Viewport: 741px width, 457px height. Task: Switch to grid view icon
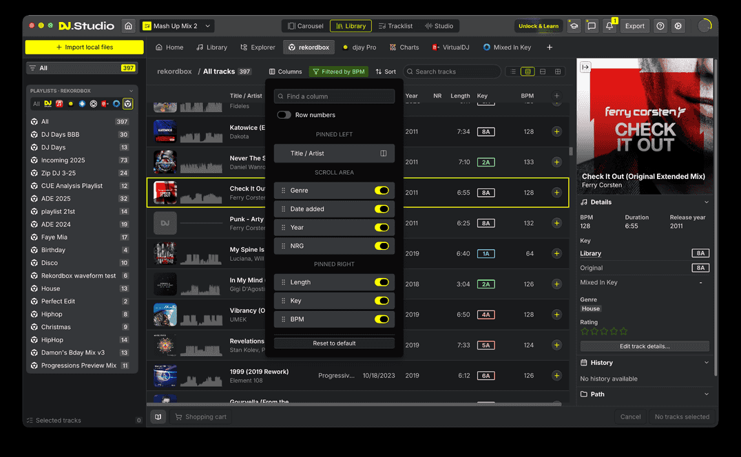pyautogui.click(x=558, y=72)
